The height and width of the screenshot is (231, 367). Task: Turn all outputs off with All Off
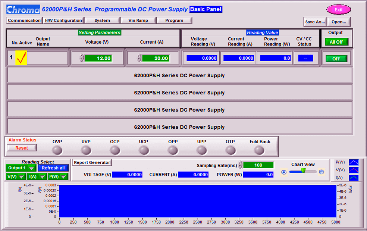click(336, 42)
